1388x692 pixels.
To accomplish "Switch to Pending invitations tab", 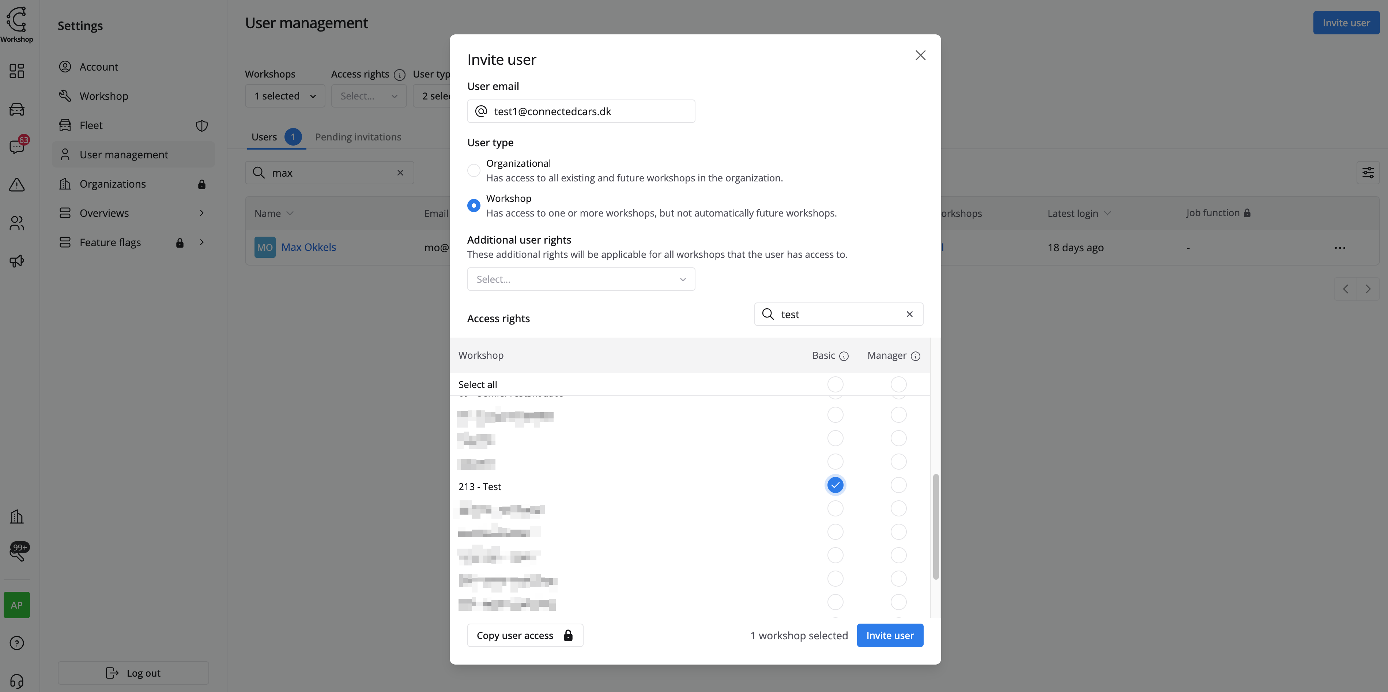I will (358, 137).
